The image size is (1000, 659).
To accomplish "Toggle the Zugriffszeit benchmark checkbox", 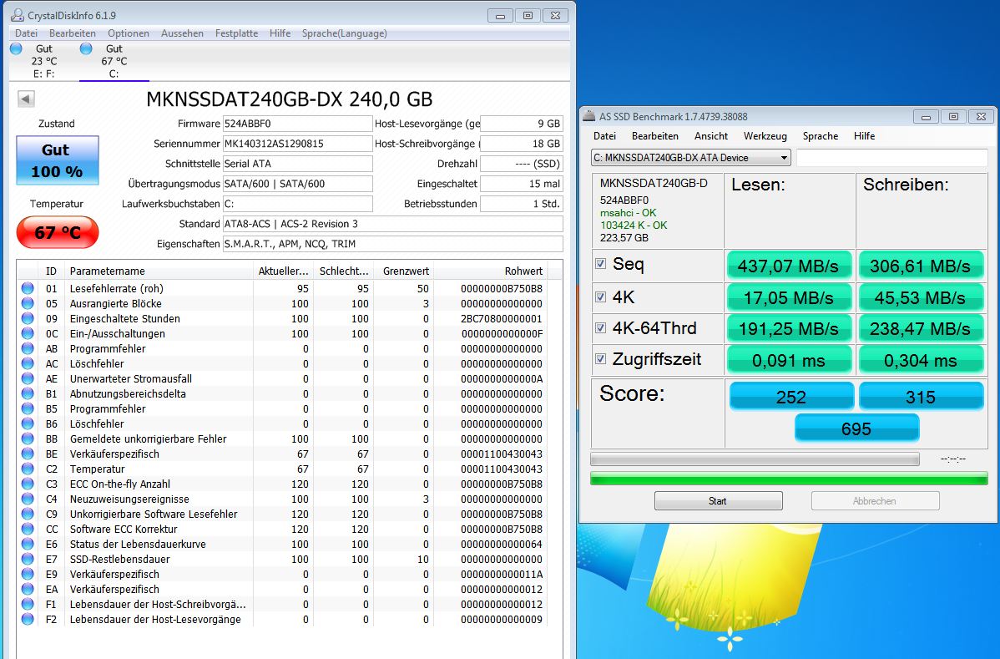I will coord(600,358).
